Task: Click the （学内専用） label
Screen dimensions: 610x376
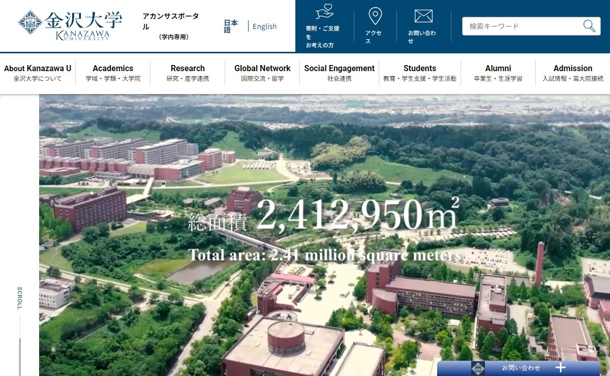Action: pyautogui.click(x=173, y=37)
